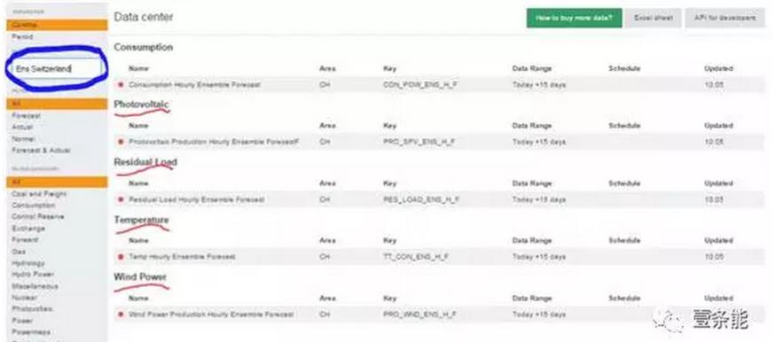Open Residual Load Hourly Ensemble Forecast
776x342 pixels.
click(197, 199)
